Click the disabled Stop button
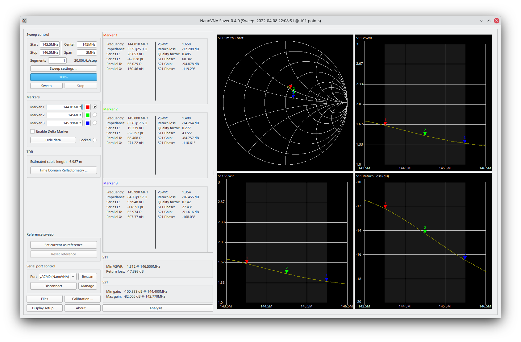 tap(81, 86)
